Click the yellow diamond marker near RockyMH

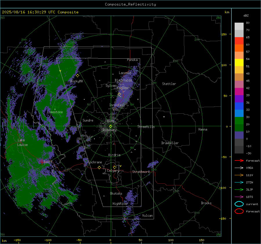click(x=77, y=76)
